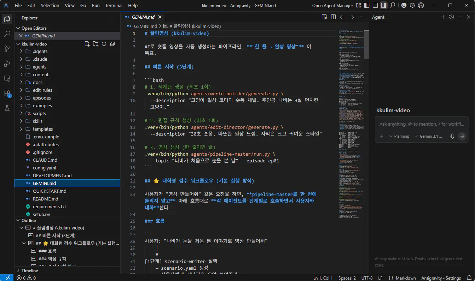Screen dimensions: 475x281
Task: Close GEMINI.md in Open Editors
Action: click(21, 36)
